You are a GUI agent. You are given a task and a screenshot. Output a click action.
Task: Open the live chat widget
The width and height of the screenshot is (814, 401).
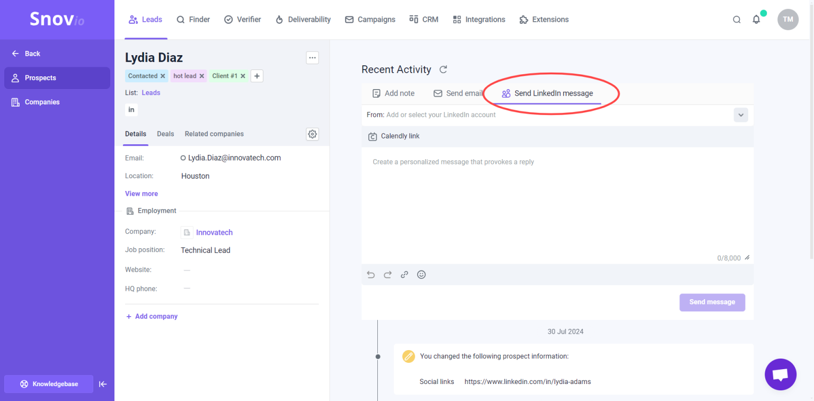point(781,374)
